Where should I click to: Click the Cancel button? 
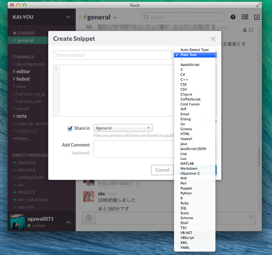point(163,170)
